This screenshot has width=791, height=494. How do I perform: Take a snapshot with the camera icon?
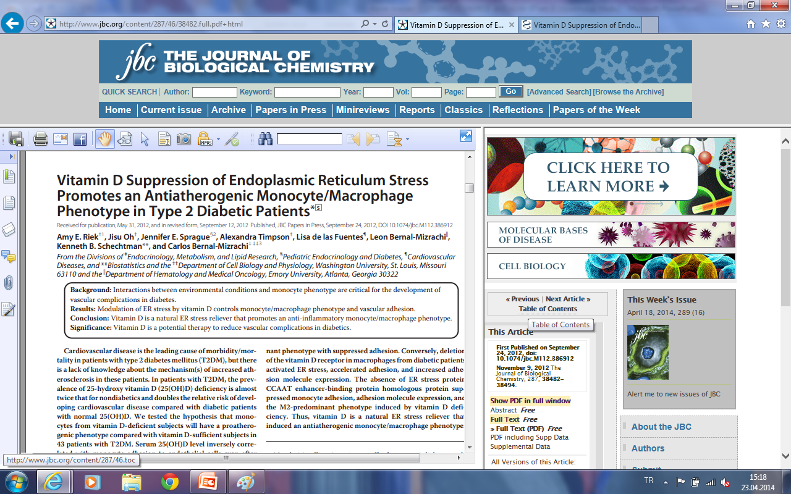(184, 139)
